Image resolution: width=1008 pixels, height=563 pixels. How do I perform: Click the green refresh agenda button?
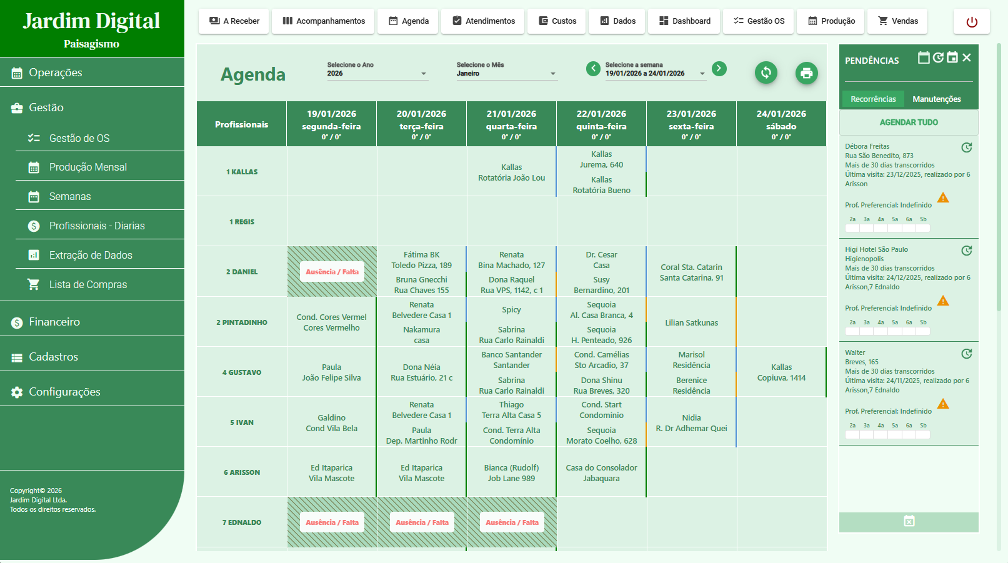(766, 73)
